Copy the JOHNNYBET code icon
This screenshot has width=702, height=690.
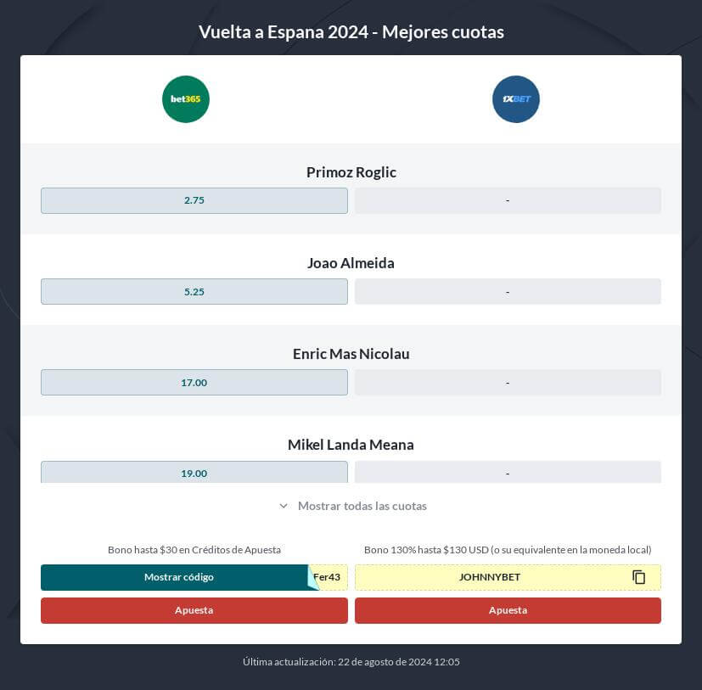(x=639, y=577)
